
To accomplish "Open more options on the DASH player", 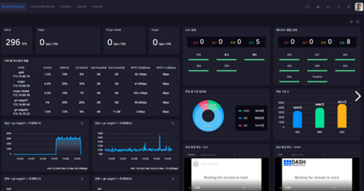I will 354,188.
